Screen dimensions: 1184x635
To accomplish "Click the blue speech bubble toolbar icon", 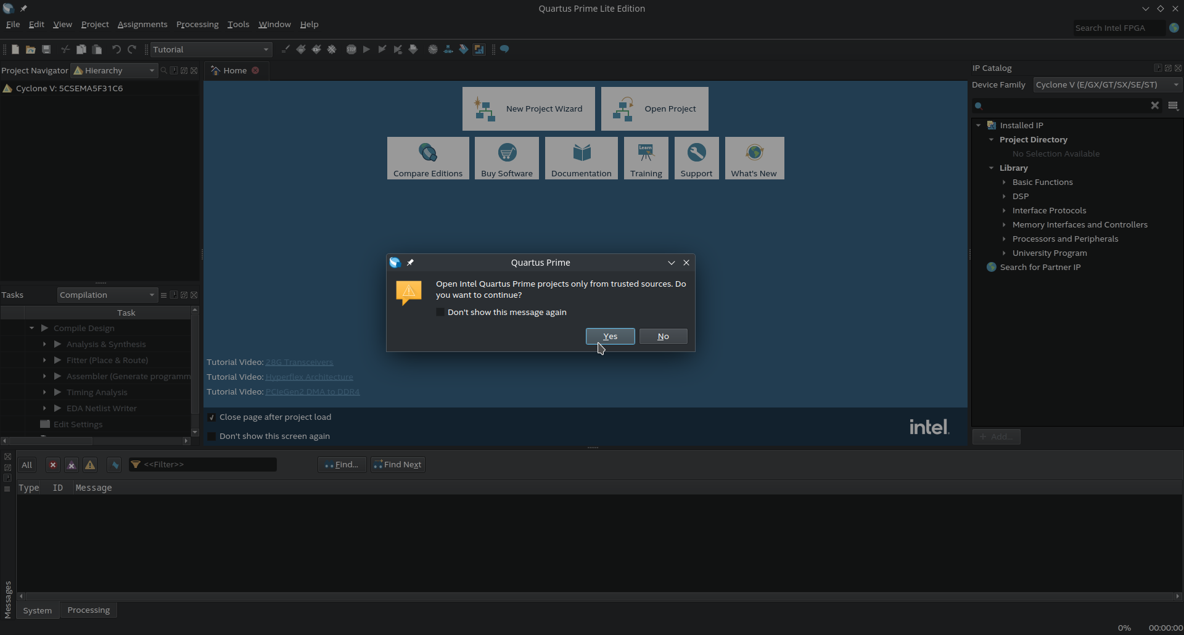I will (504, 49).
